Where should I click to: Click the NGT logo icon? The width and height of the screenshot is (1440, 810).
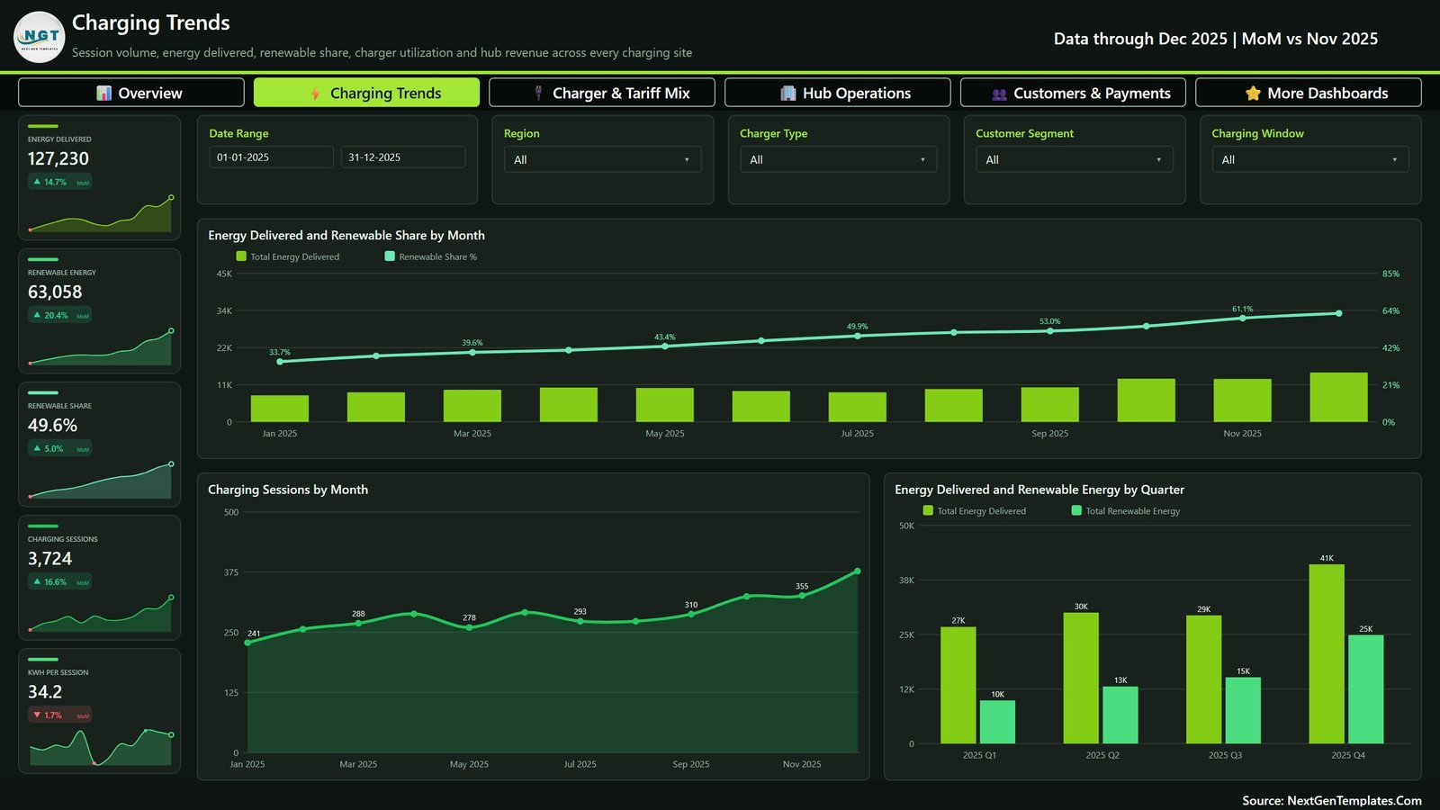[x=40, y=37]
